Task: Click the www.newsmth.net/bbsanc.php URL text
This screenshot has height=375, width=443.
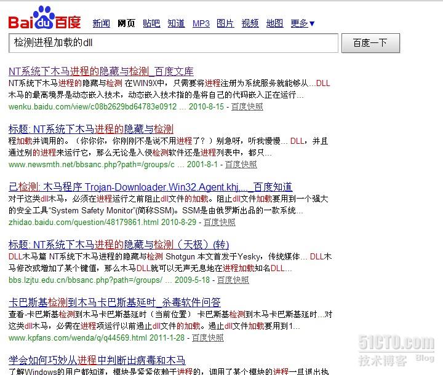Action: tap(92, 164)
